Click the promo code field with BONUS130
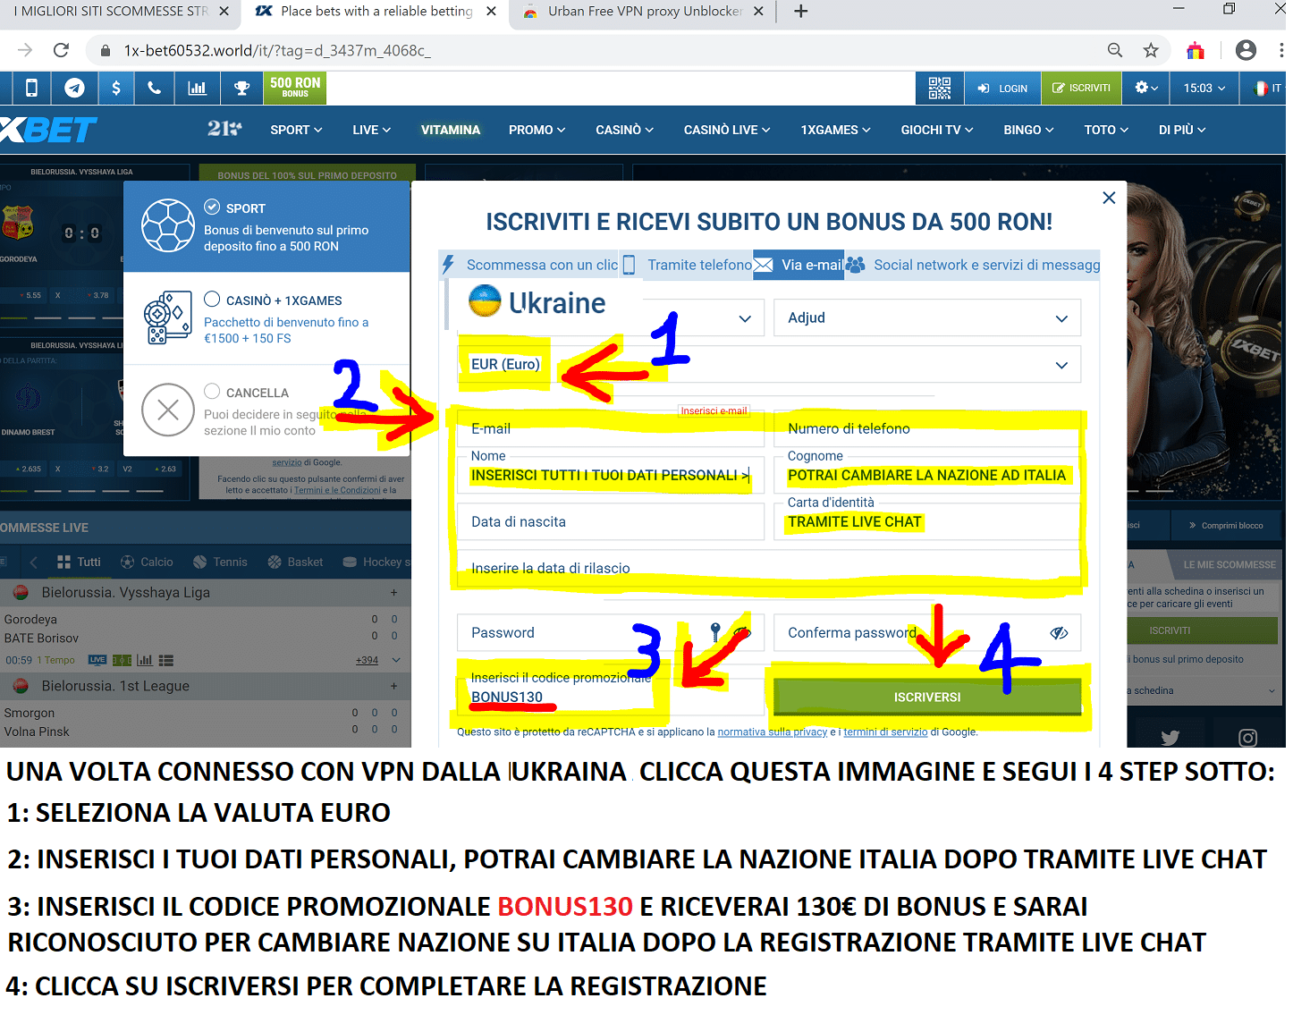This screenshot has height=1015, width=1293. click(x=611, y=697)
